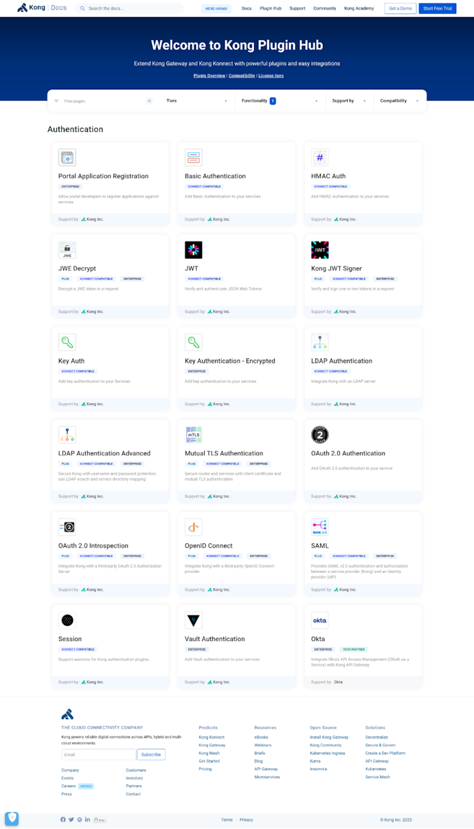The width and height of the screenshot is (474, 829).
Task: Select the Key Auth key icon
Action: click(67, 342)
